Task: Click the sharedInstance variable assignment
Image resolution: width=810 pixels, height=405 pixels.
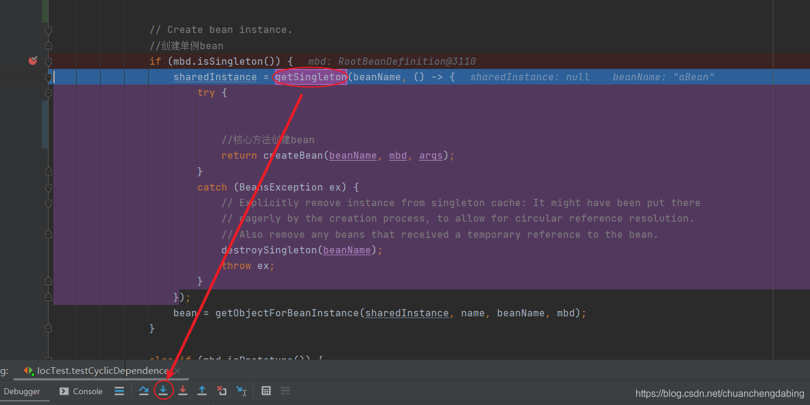Action: click(x=215, y=77)
